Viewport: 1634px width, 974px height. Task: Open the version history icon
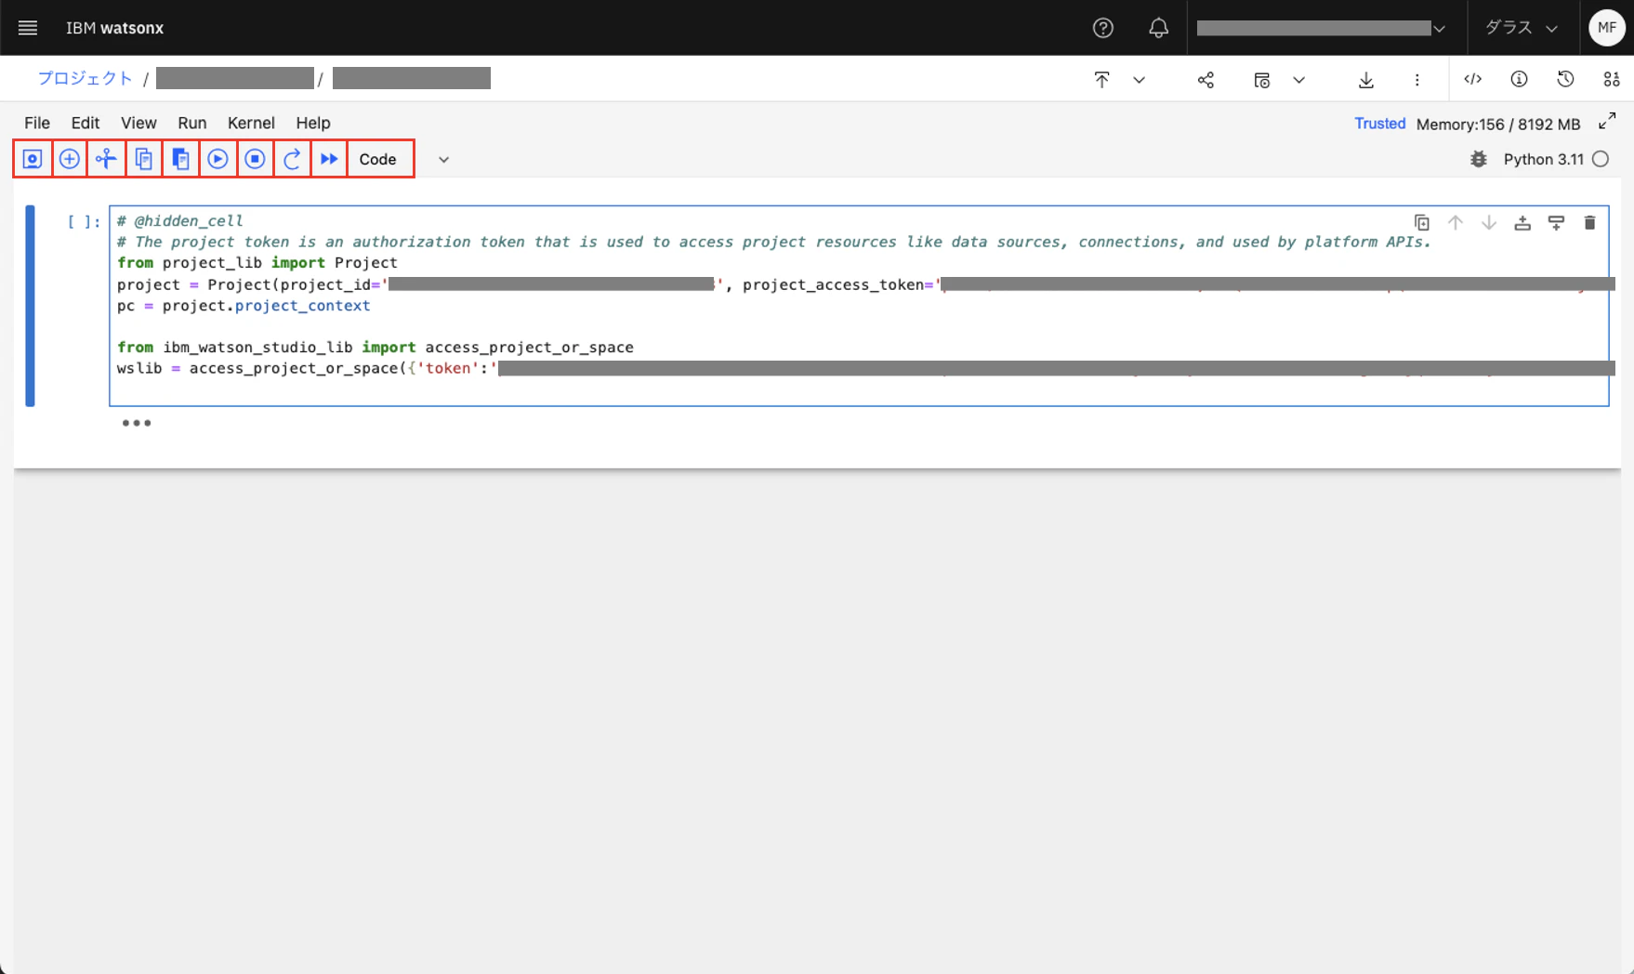click(1565, 79)
